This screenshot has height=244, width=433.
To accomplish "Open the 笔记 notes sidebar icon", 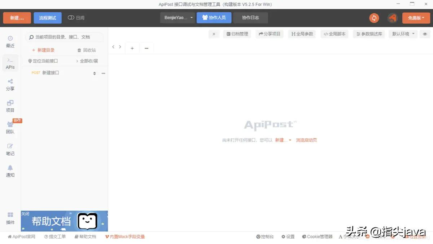I will [10, 150].
